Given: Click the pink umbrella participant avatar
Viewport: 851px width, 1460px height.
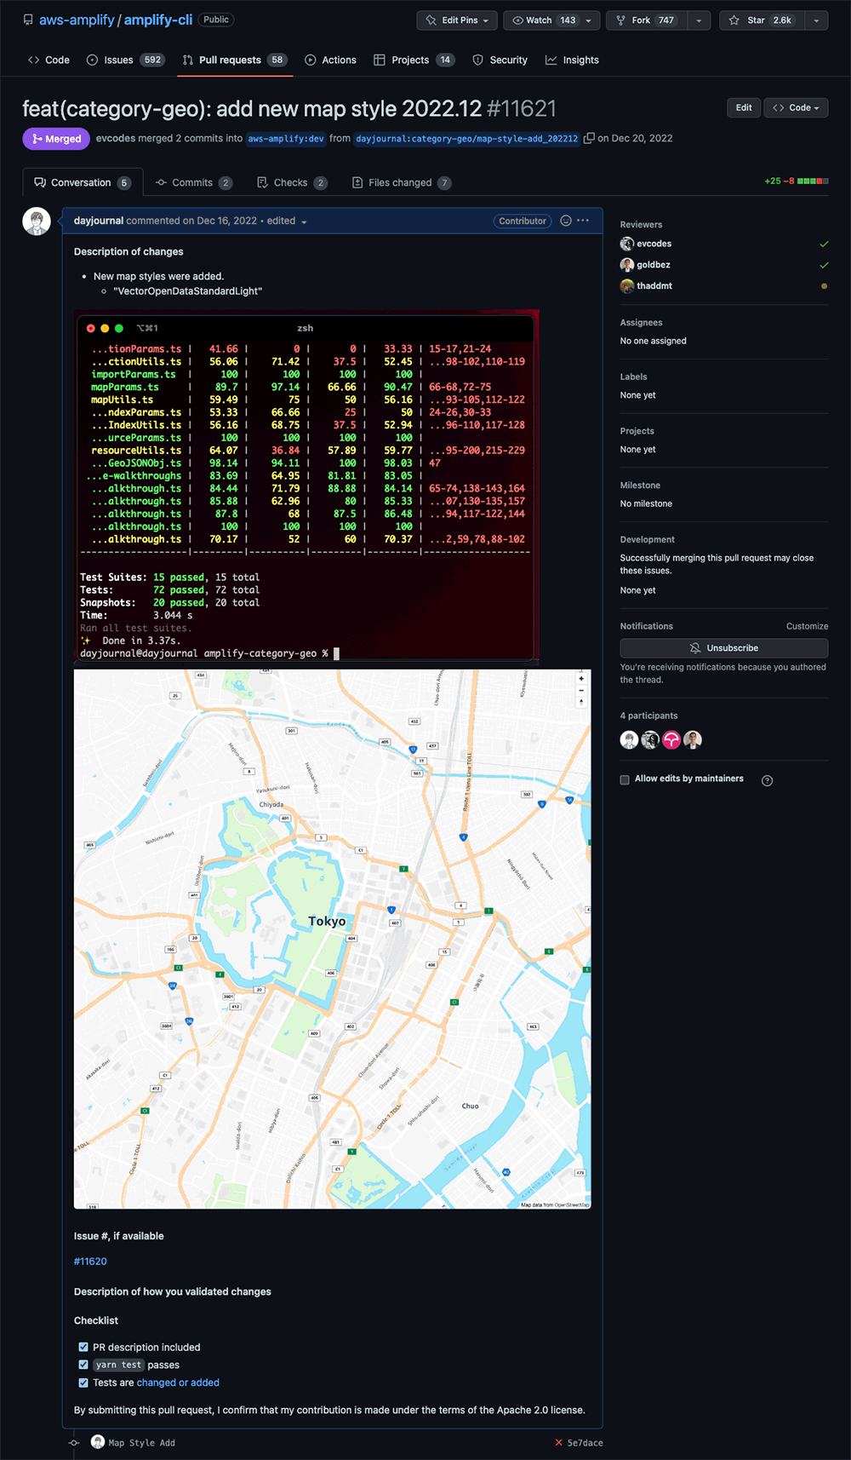Looking at the screenshot, I should pyautogui.click(x=671, y=740).
